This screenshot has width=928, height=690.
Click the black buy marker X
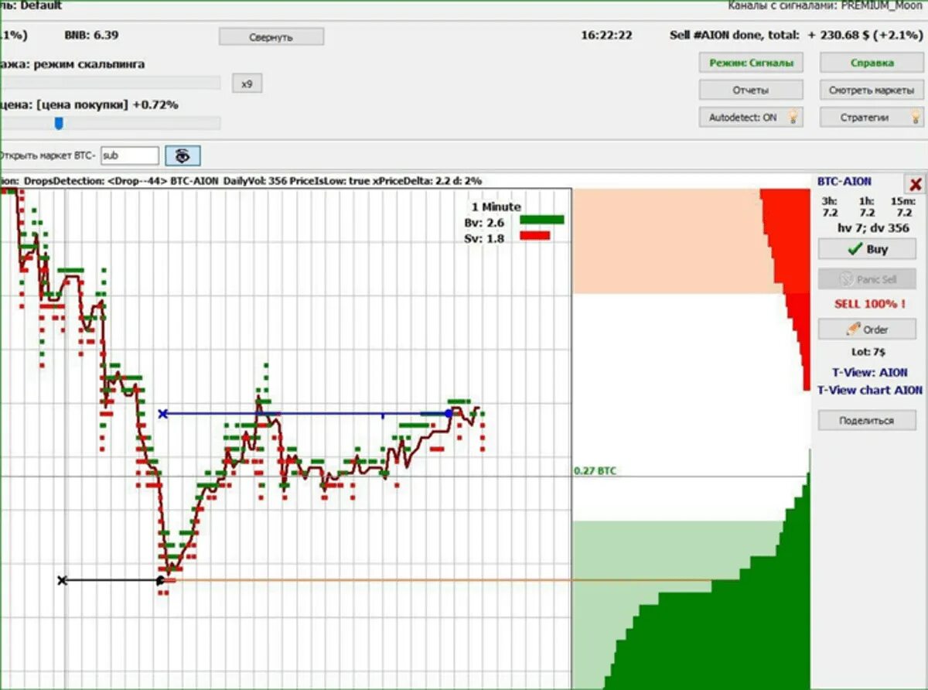pyautogui.click(x=63, y=580)
